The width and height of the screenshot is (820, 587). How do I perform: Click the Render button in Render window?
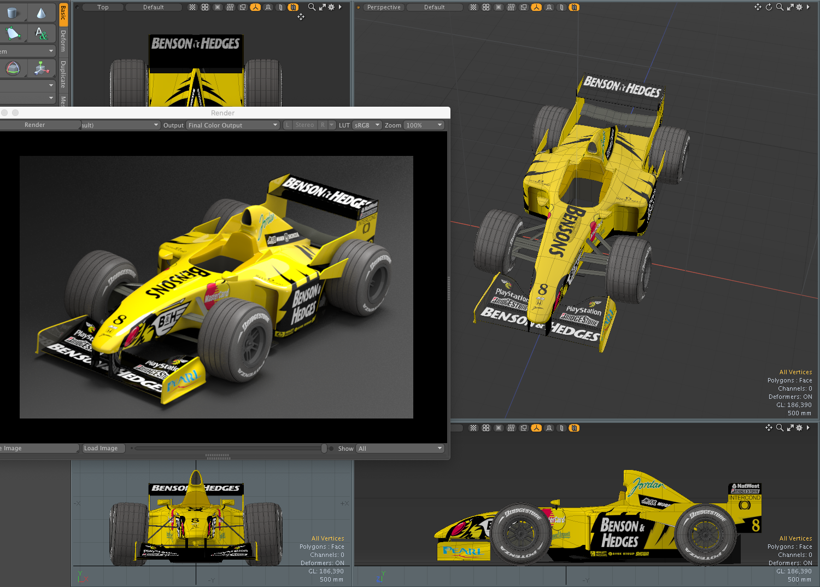[x=40, y=125]
